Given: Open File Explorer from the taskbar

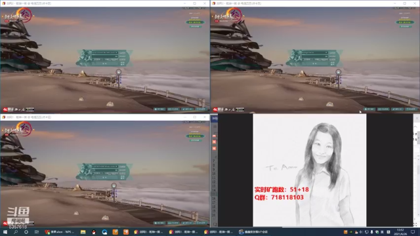Looking at the screenshot, I should pyautogui.click(x=83, y=232).
